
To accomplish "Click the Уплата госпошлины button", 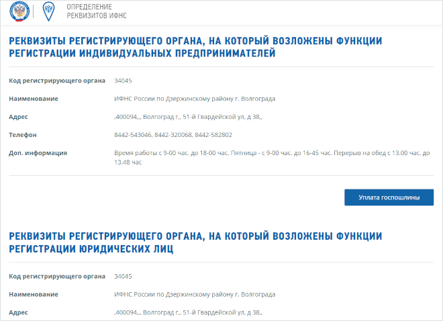I will coord(389,197).
